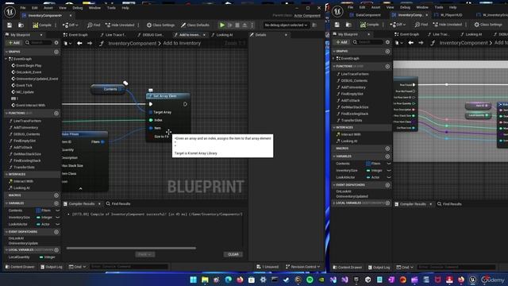Select FindEmptySlot function in left window

point(25,141)
